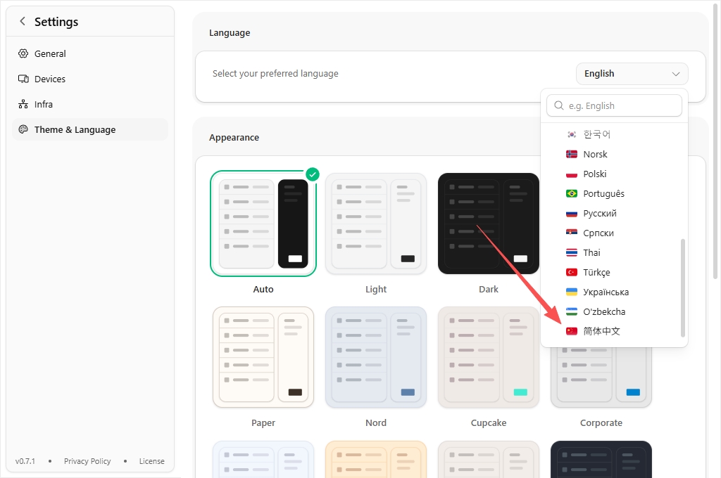721x478 pixels.
Task: Click the Devices monitor icon
Action: coord(23,79)
